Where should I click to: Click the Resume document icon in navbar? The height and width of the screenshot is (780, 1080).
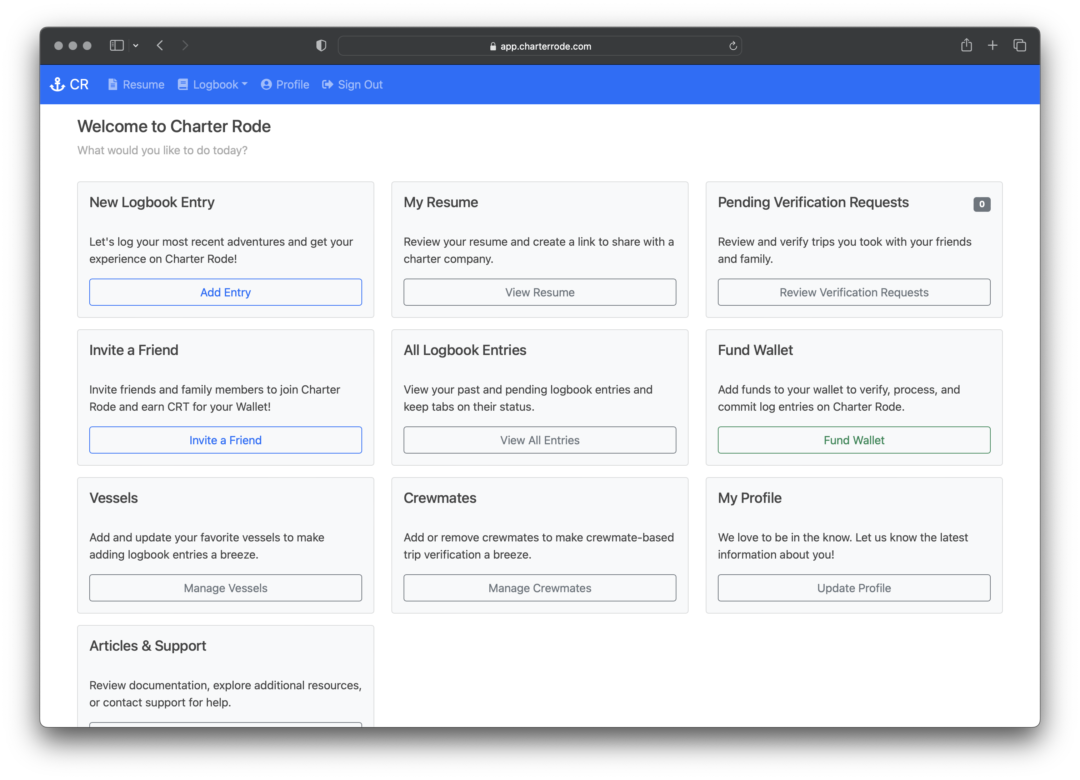click(112, 84)
